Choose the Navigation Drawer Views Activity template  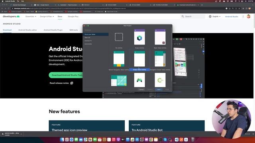(160, 59)
